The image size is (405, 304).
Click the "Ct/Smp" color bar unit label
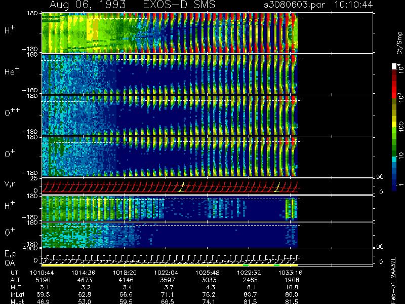pyautogui.click(x=399, y=43)
